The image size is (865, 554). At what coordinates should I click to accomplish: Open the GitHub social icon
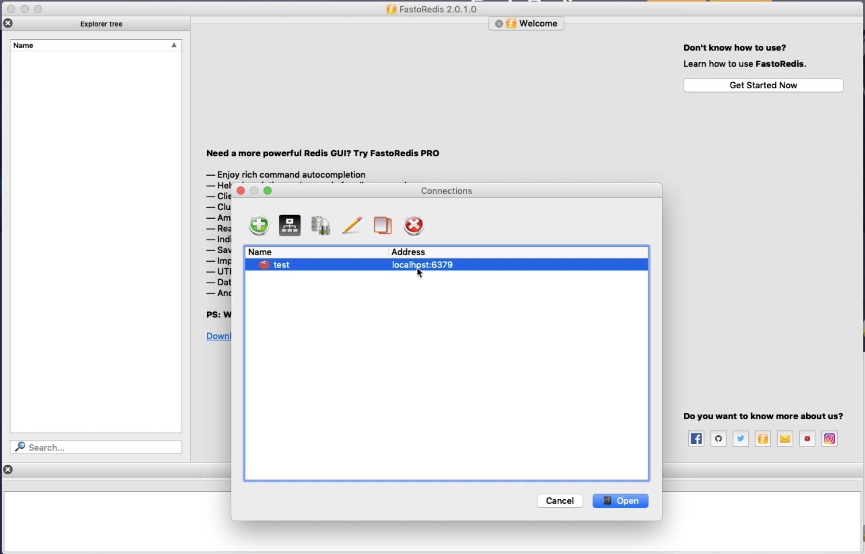coord(718,439)
